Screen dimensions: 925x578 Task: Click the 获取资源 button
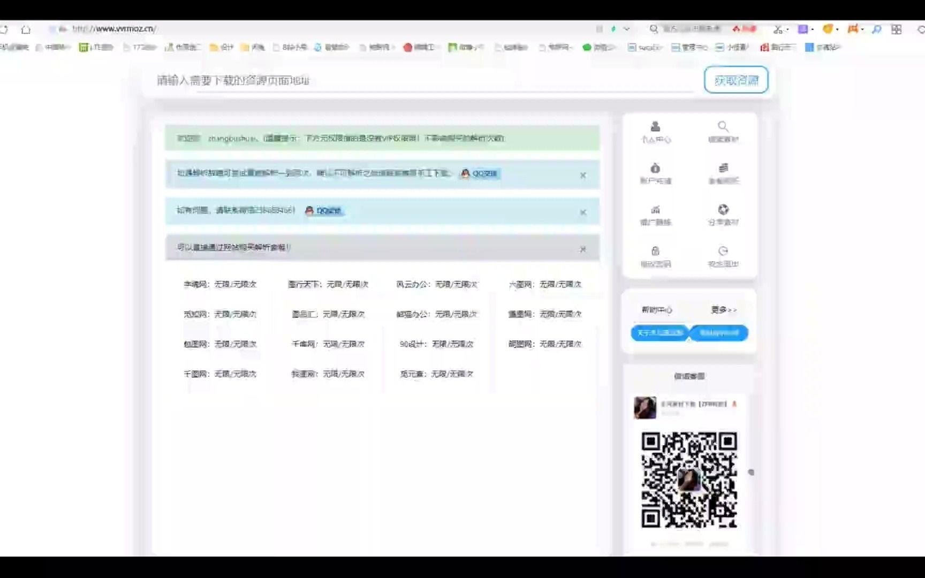pos(736,80)
